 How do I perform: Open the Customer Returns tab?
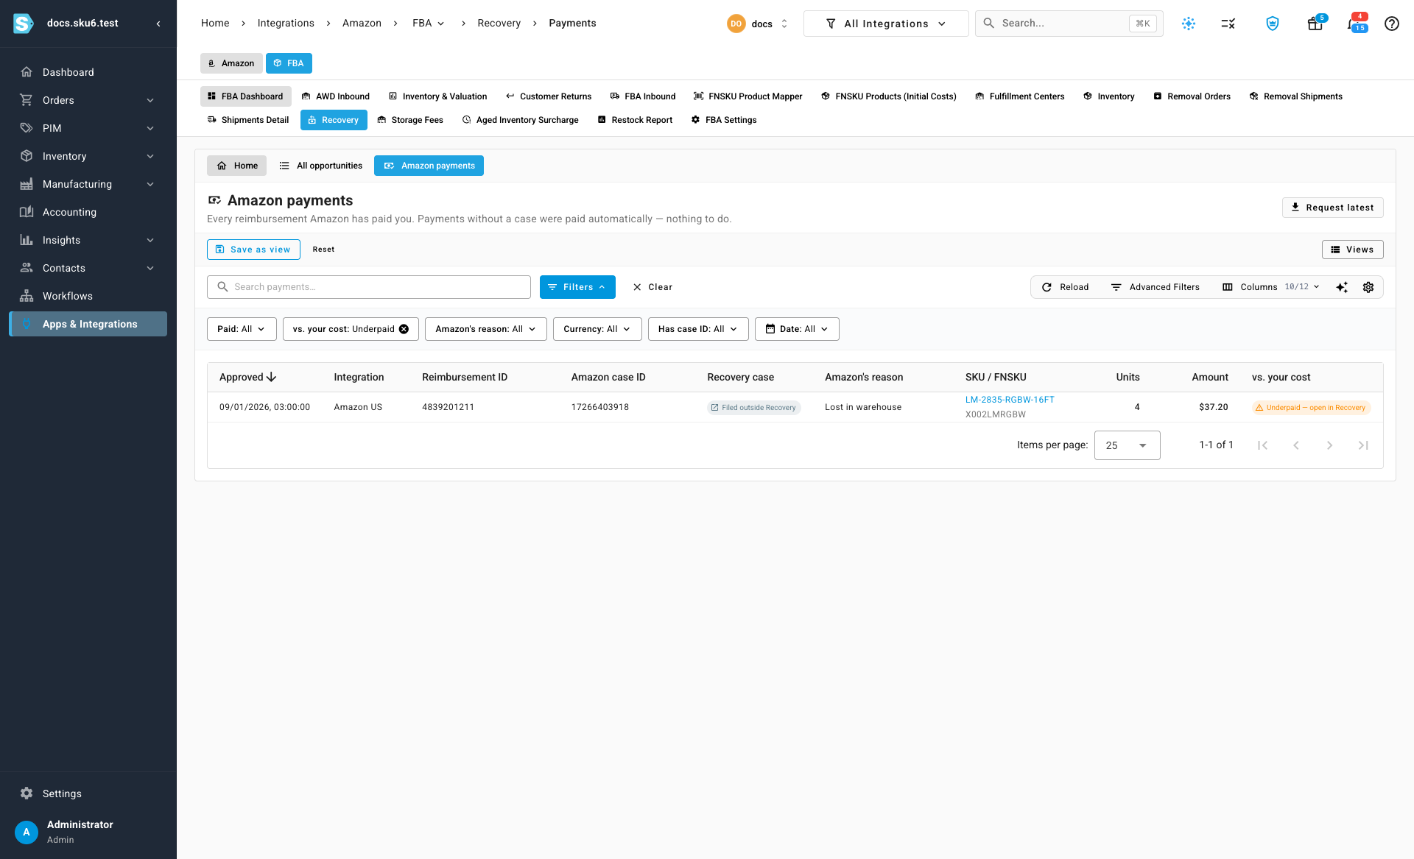pyautogui.click(x=549, y=96)
